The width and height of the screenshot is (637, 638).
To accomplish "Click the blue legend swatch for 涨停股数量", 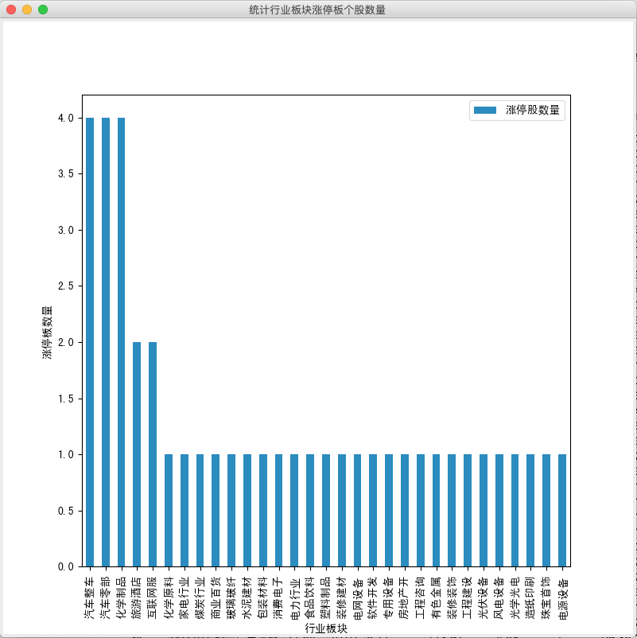I will 485,111.
